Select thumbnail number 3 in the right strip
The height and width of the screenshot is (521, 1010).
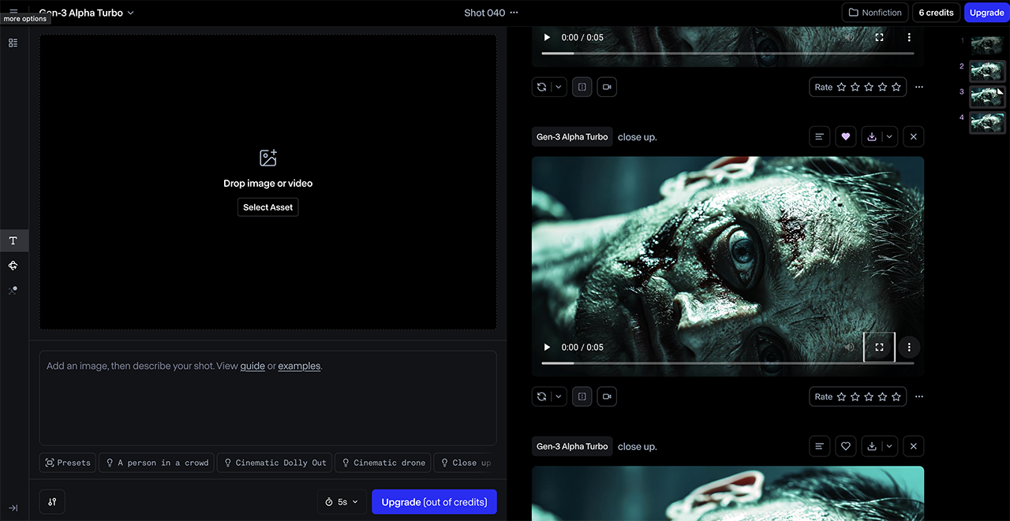click(987, 96)
